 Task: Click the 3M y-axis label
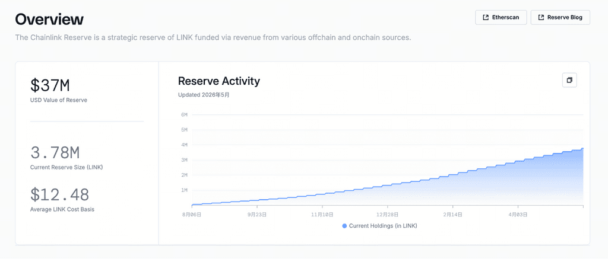coord(184,160)
